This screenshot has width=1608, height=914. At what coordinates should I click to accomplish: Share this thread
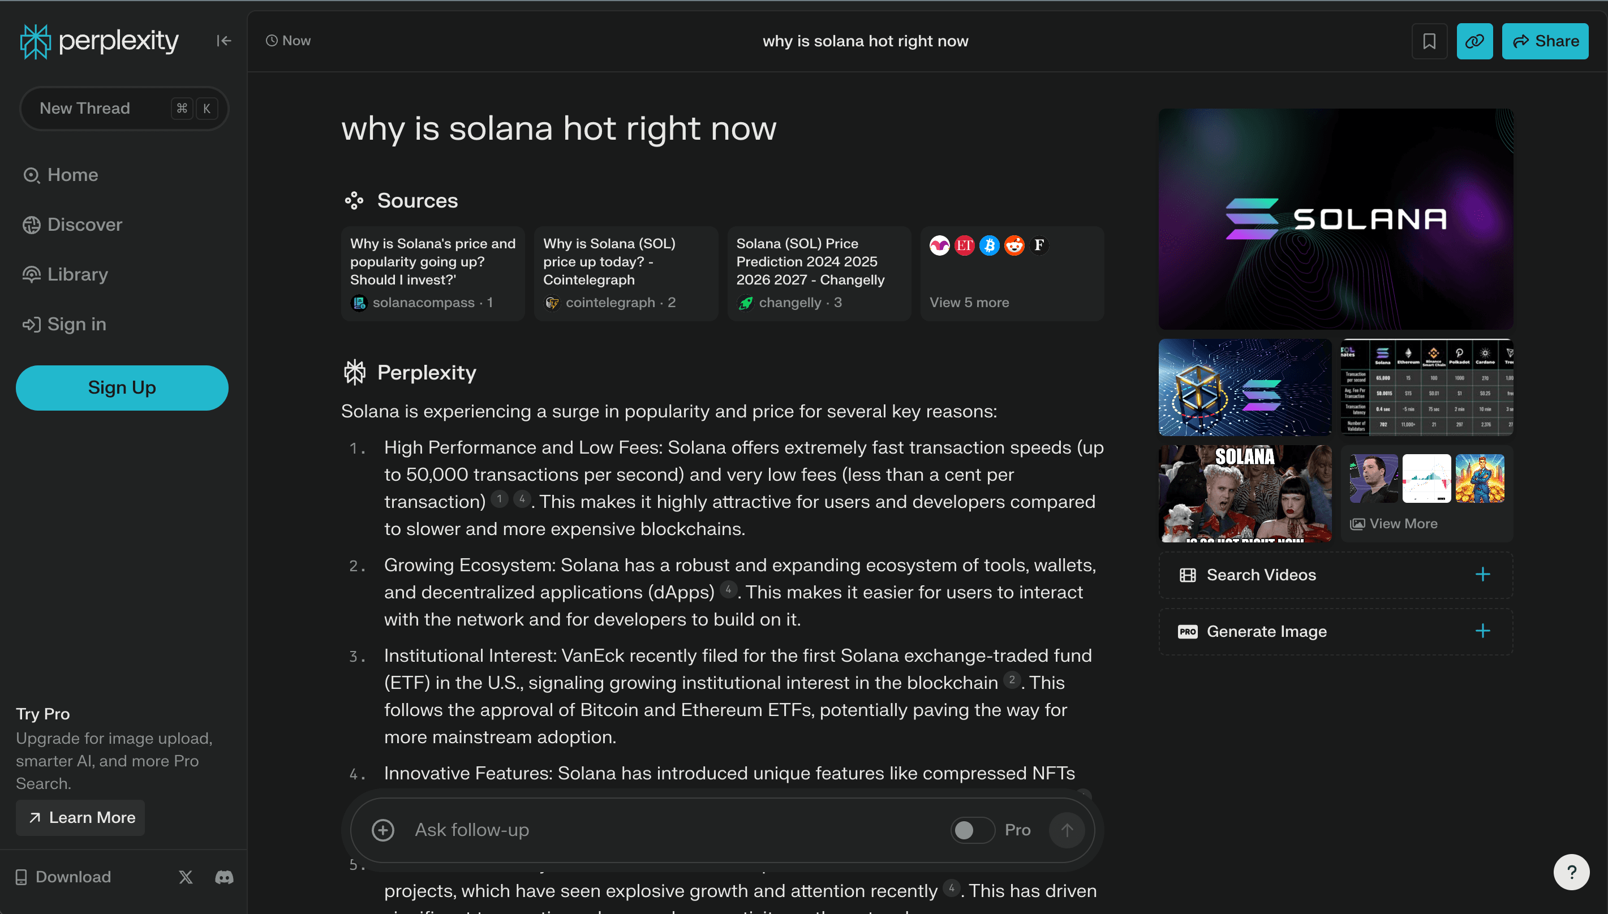coord(1545,41)
